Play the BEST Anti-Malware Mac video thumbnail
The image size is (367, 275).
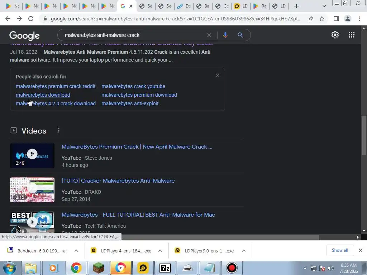32,222
